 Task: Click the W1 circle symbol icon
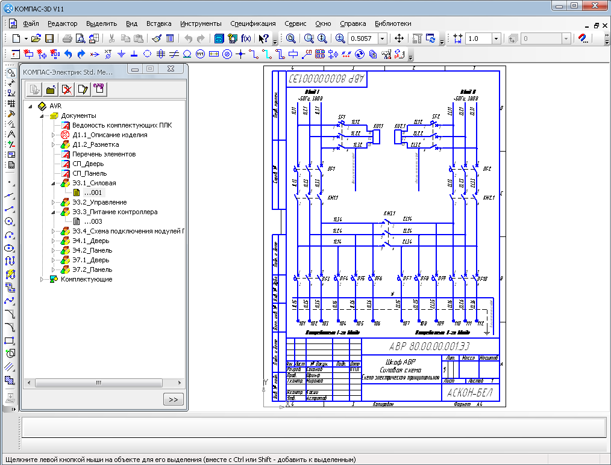[x=201, y=54]
